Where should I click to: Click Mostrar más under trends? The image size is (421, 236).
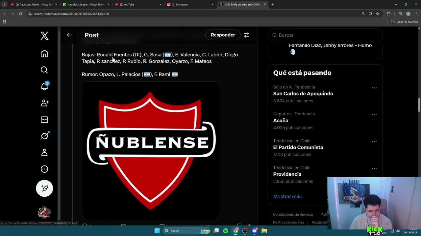coord(287,197)
